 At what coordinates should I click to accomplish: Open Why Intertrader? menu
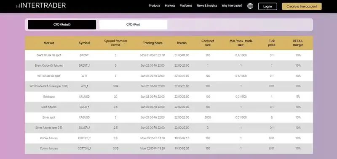click(232, 6)
